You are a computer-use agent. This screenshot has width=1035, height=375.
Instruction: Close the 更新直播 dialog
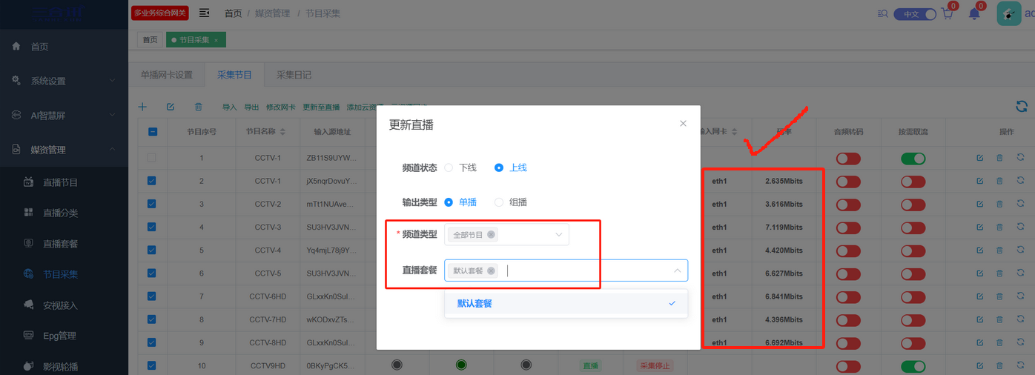pos(683,124)
